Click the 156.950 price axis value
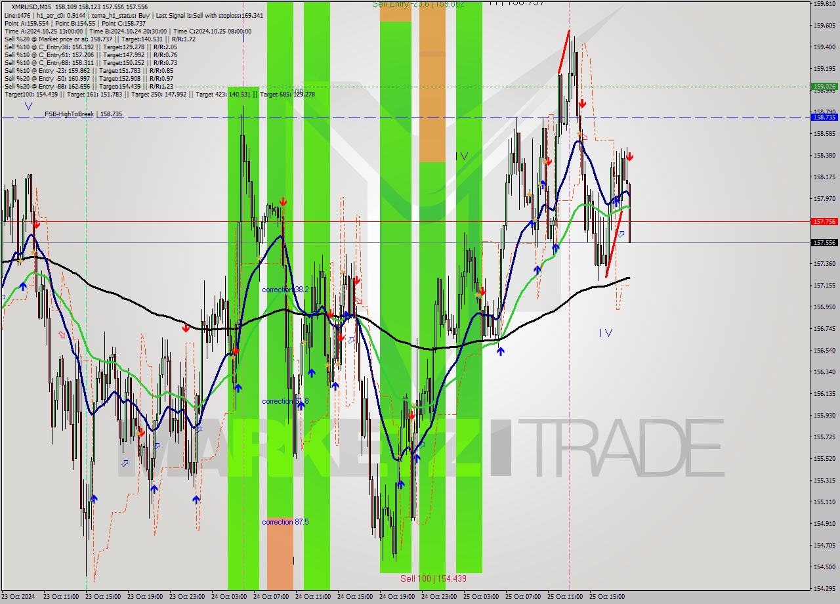840x604 pixels. click(x=824, y=307)
